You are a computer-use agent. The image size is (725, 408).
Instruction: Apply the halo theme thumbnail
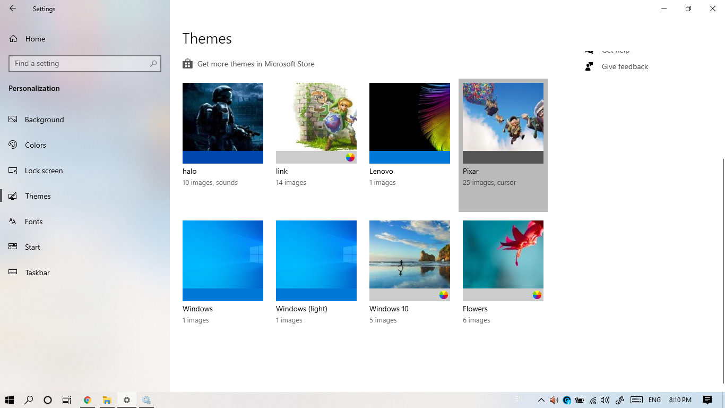[x=223, y=123]
